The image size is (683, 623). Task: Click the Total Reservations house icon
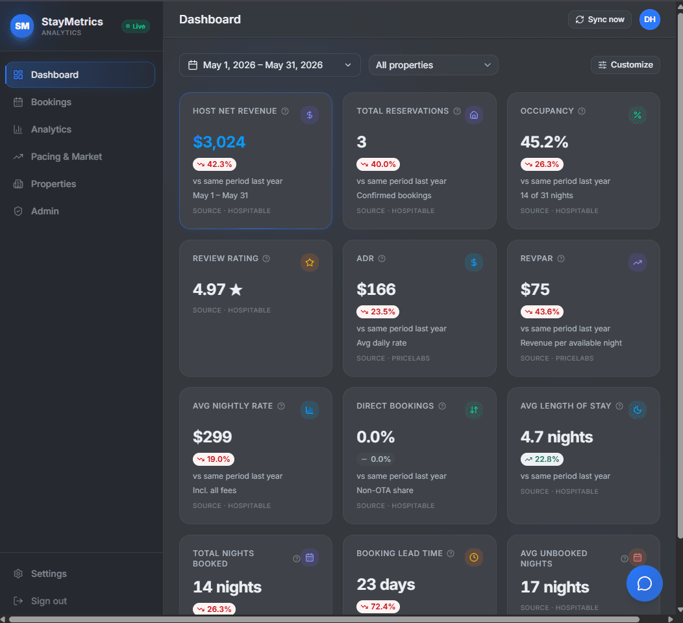[474, 115]
